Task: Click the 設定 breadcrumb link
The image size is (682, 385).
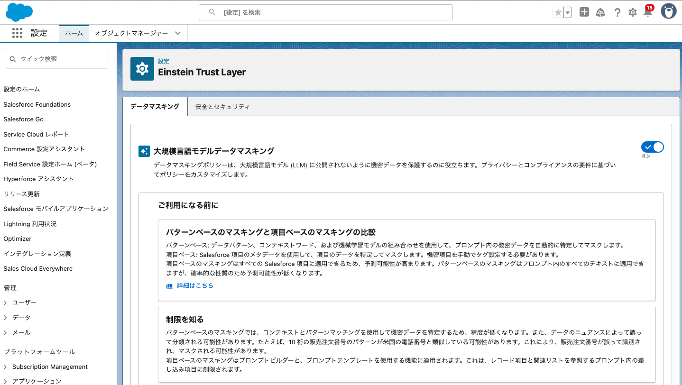Action: [x=164, y=61]
